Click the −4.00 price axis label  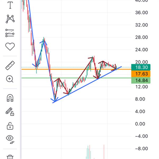(142, 136)
